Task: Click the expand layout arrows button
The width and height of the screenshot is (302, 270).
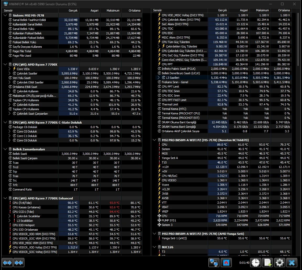Action: [x=7, y=262]
